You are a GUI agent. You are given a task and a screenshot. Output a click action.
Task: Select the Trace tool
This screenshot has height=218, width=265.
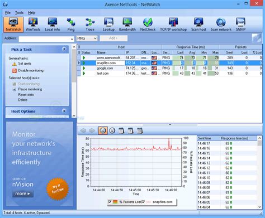click(90, 25)
